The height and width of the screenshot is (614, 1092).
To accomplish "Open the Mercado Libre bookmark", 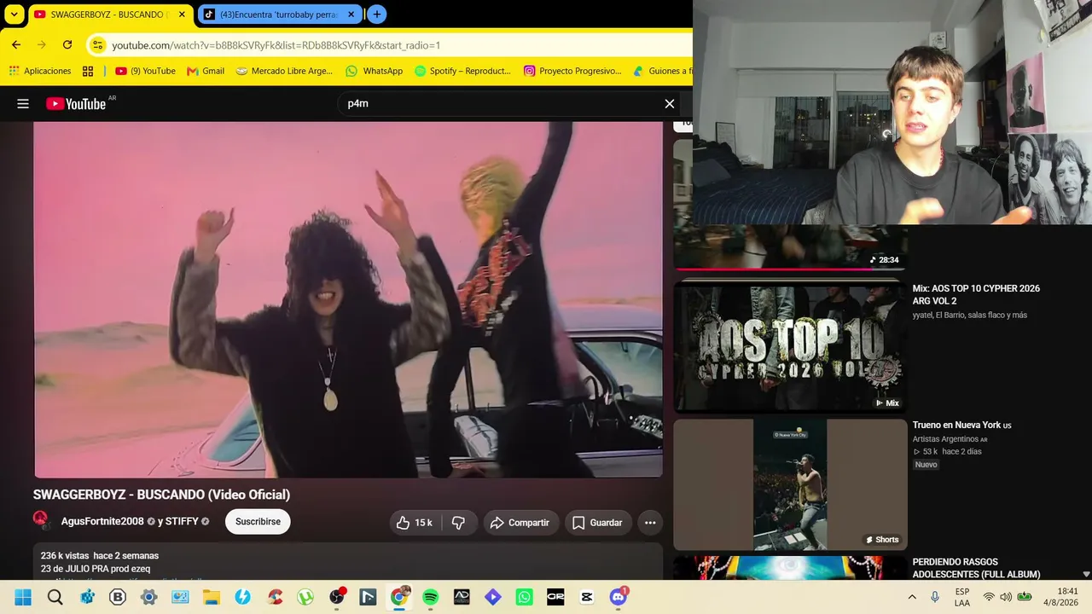I will pos(284,71).
